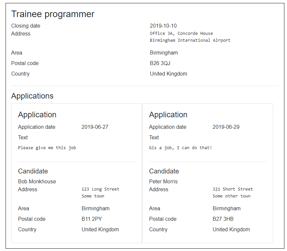Click the closing date value 2019-10-10
The height and width of the screenshot is (251, 287).
163,26
